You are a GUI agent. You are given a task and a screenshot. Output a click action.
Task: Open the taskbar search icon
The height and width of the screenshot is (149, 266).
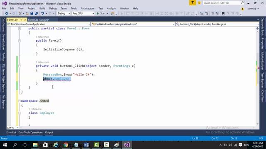tap(15, 145)
